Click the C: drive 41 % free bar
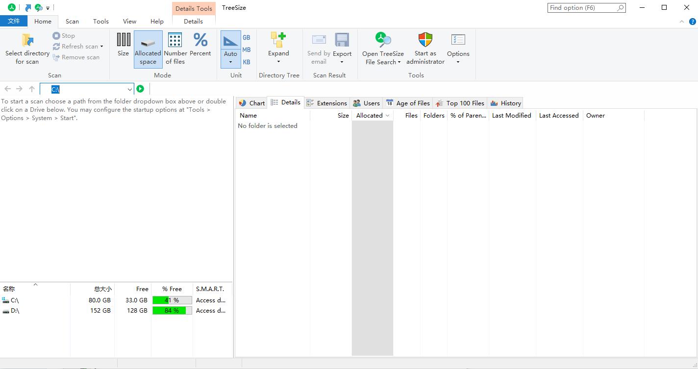The height and width of the screenshot is (369, 698). pos(172,300)
